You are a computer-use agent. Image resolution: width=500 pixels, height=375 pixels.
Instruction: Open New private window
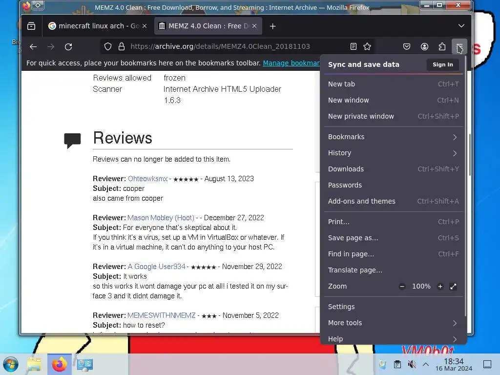pyautogui.click(x=394, y=116)
